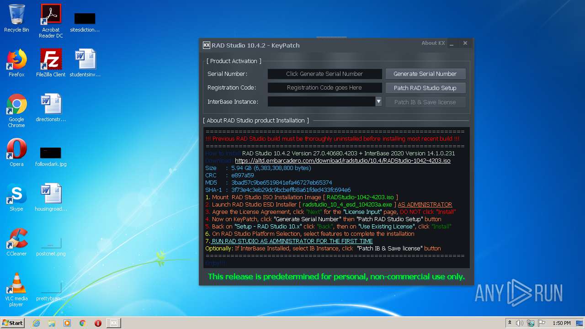The image size is (585, 329).
Task: Click Patch IB & Save license button
Action: (425, 102)
